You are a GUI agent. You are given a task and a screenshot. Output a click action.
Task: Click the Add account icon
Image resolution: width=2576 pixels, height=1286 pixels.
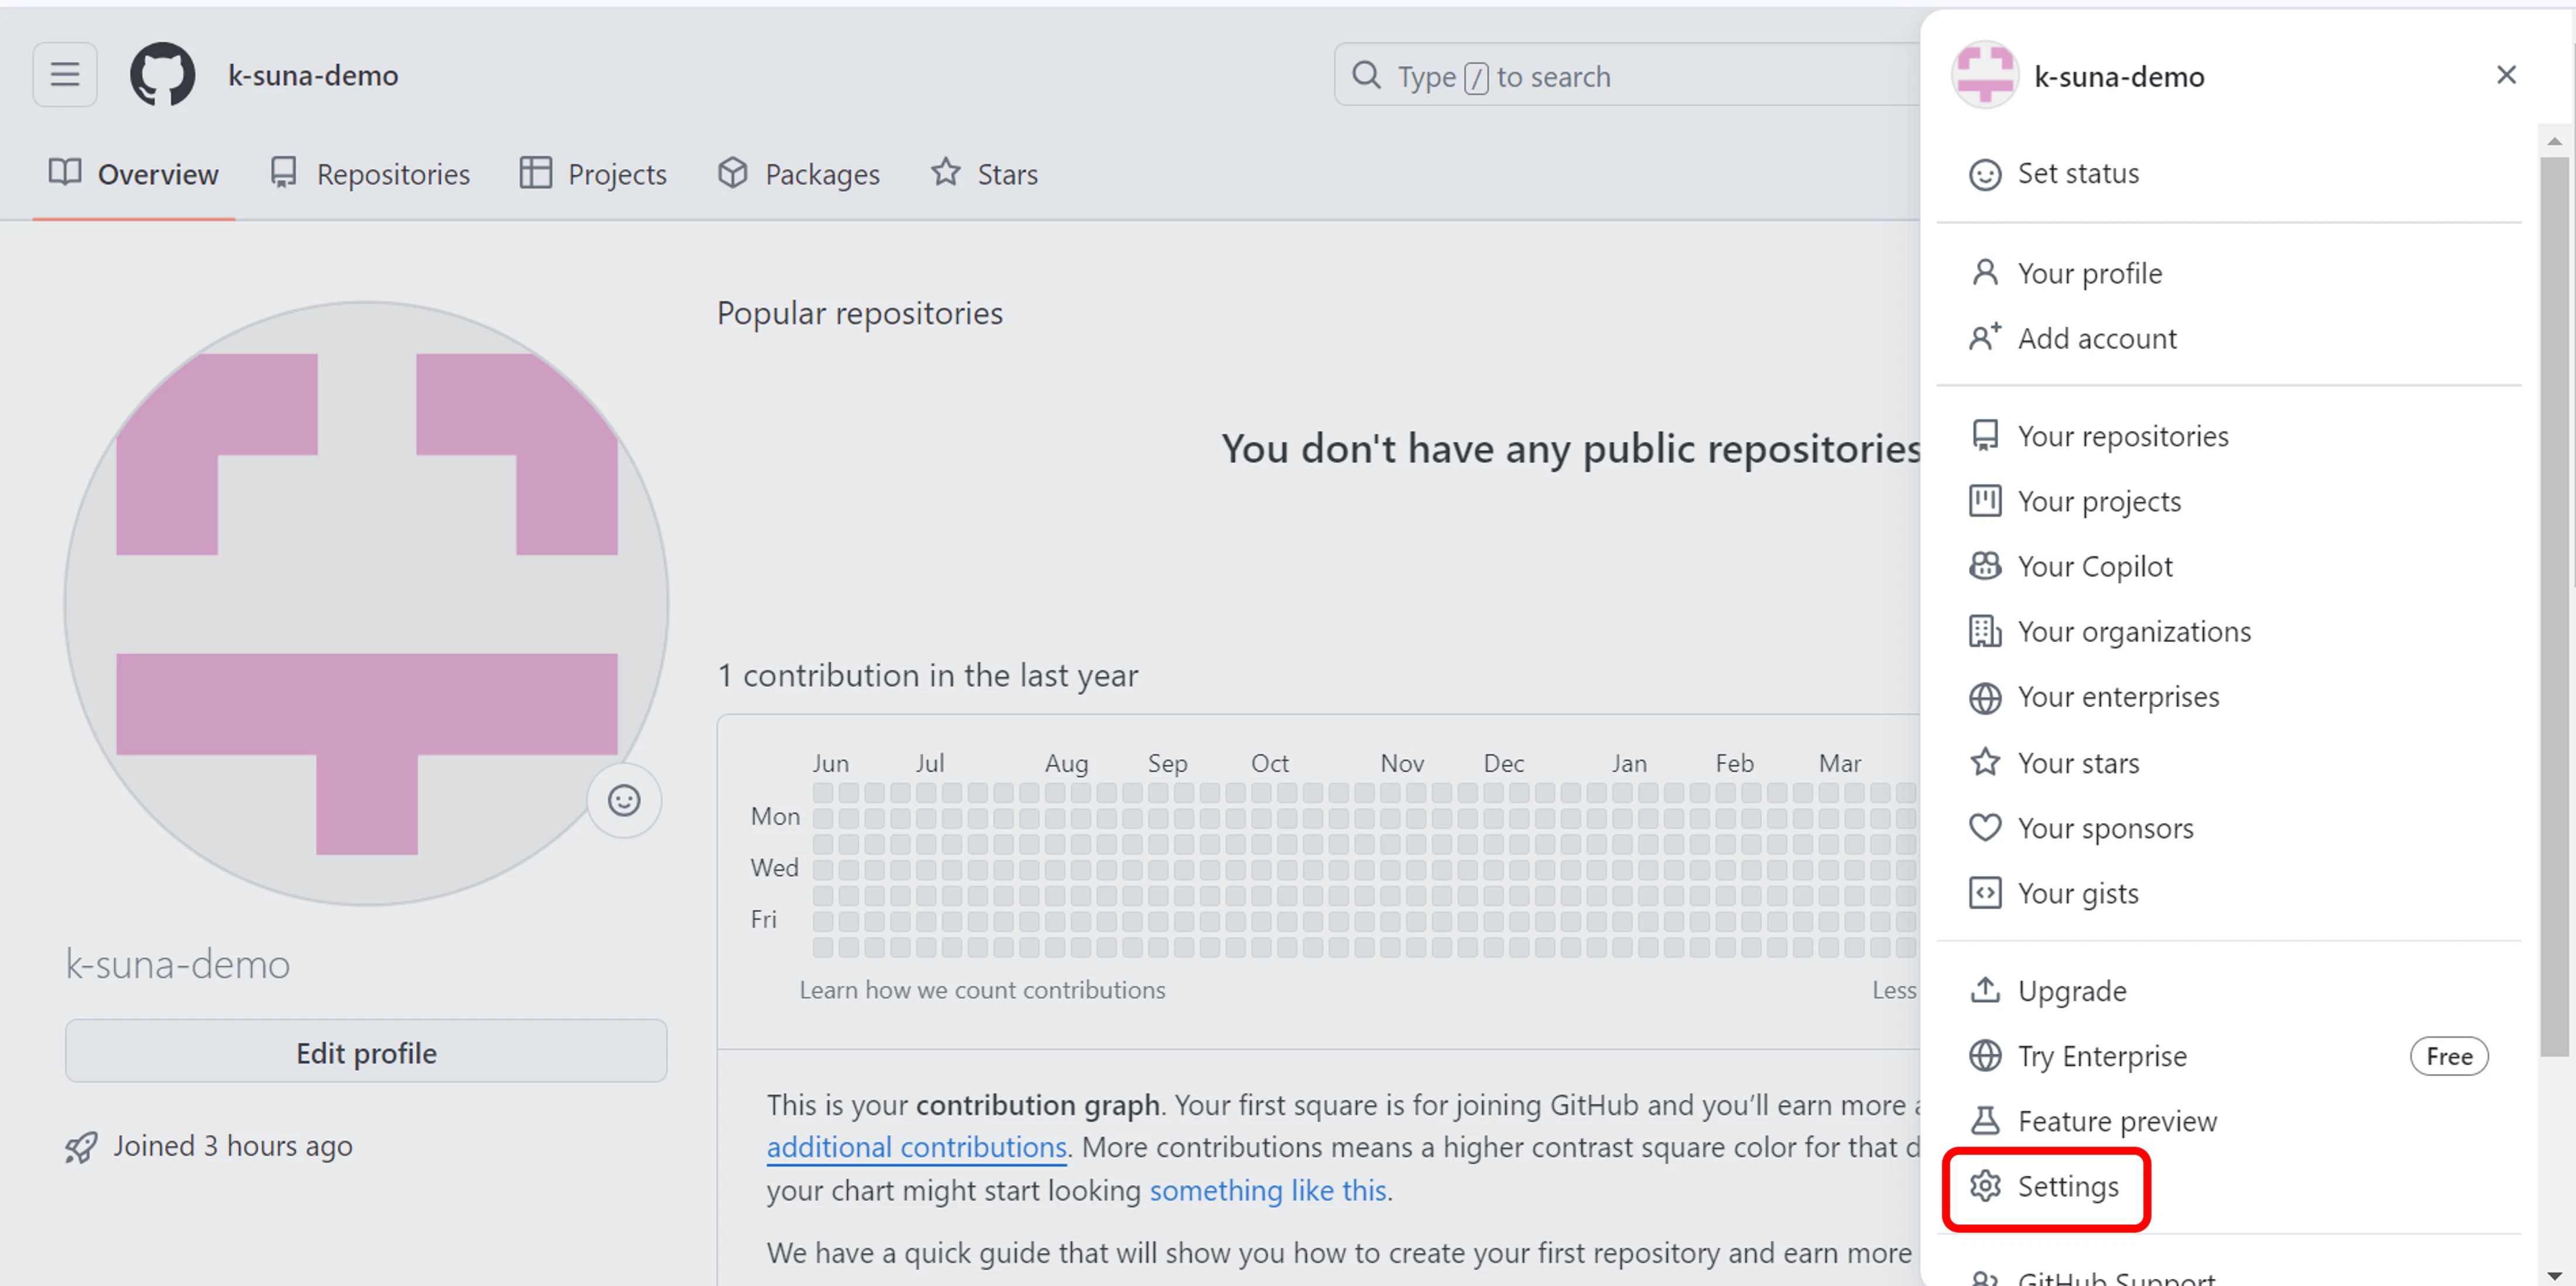pos(1985,338)
